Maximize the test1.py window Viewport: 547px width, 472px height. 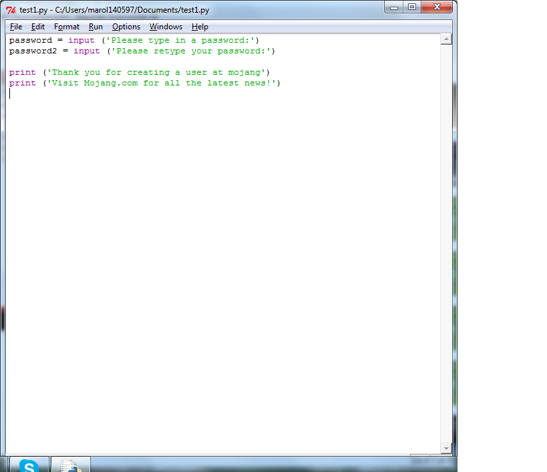tap(412, 7)
